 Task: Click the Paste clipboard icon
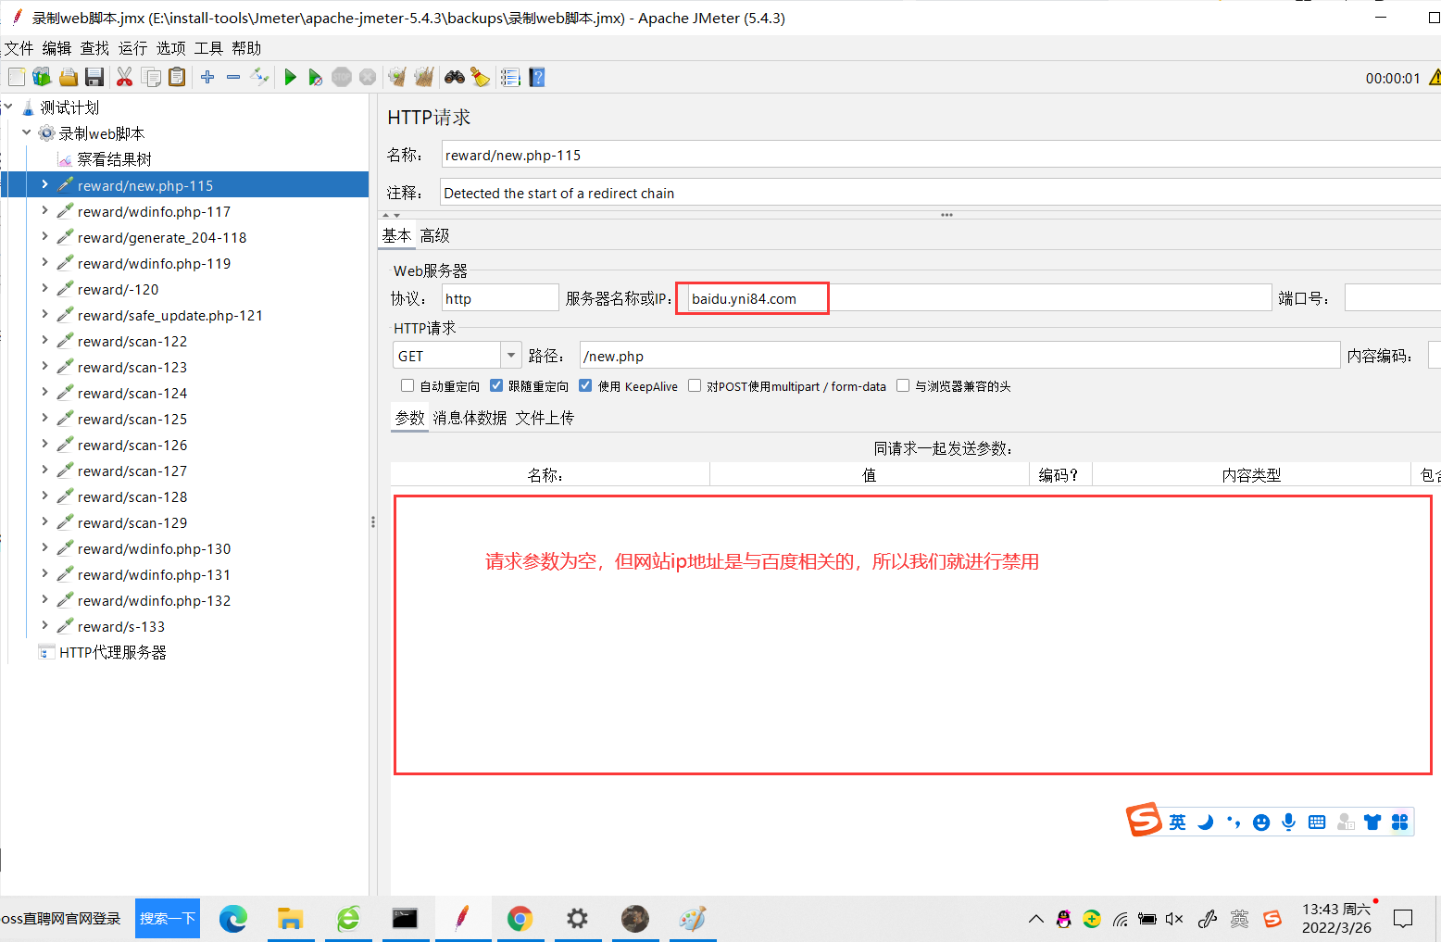tap(177, 77)
